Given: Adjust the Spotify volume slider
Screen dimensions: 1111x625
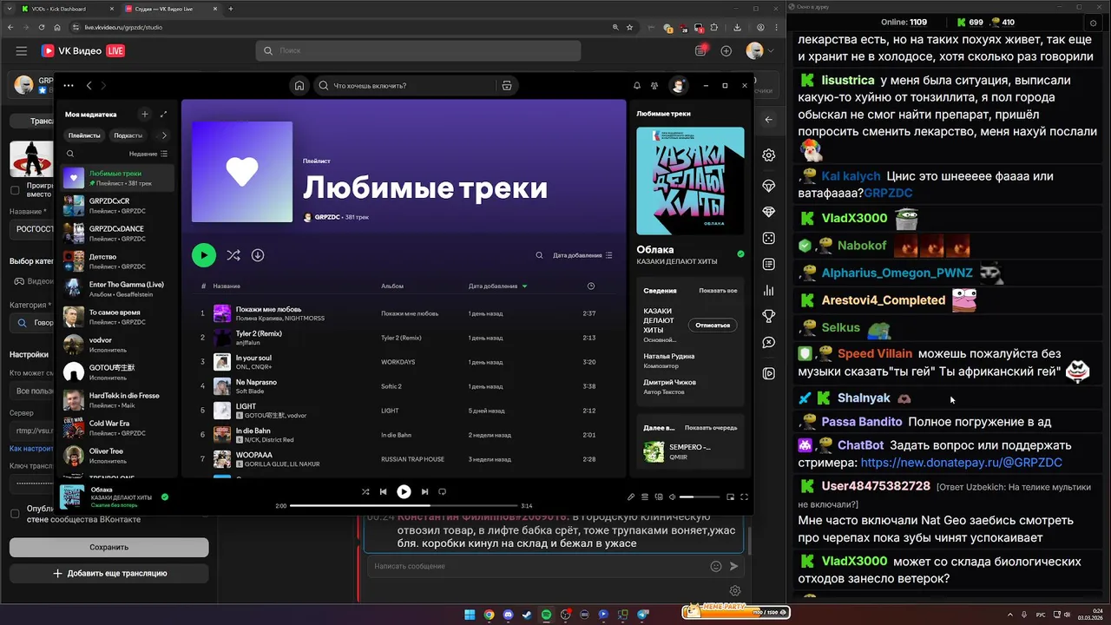Looking at the screenshot, I should coord(700,497).
